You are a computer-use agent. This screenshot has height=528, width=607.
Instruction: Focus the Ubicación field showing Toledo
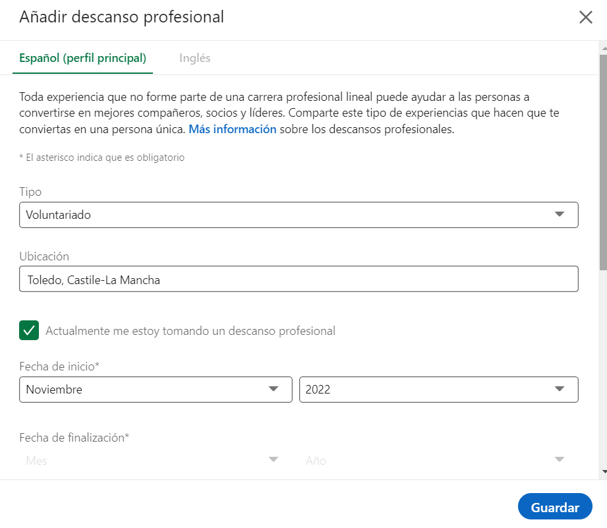click(299, 279)
